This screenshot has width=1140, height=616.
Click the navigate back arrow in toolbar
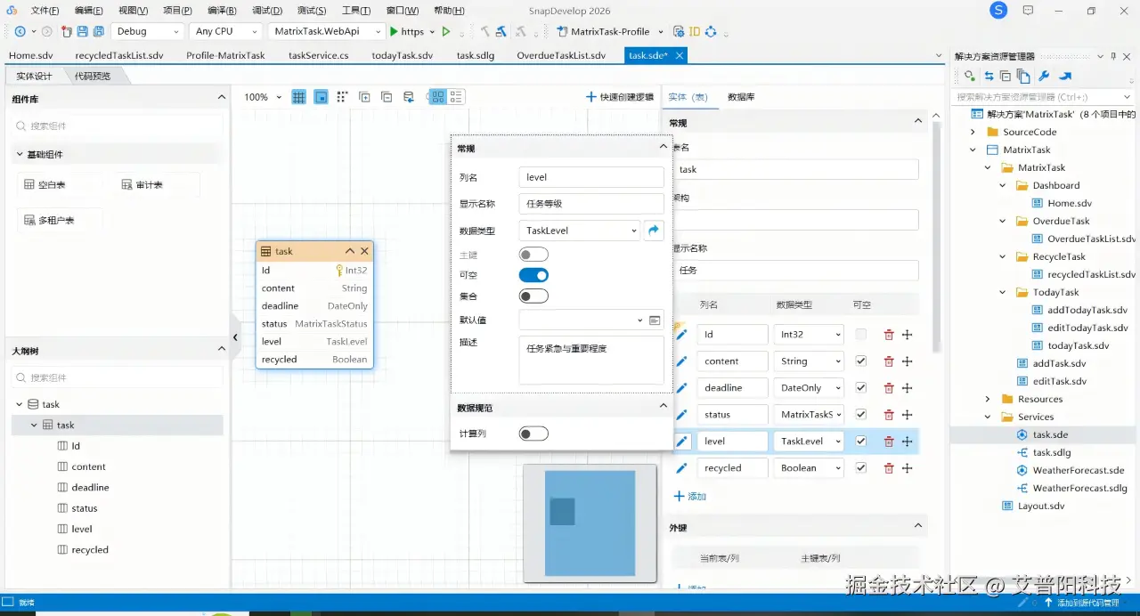(x=20, y=31)
